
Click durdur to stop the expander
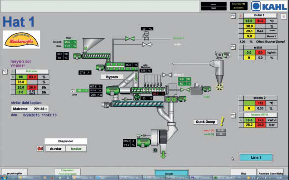(x=56, y=149)
